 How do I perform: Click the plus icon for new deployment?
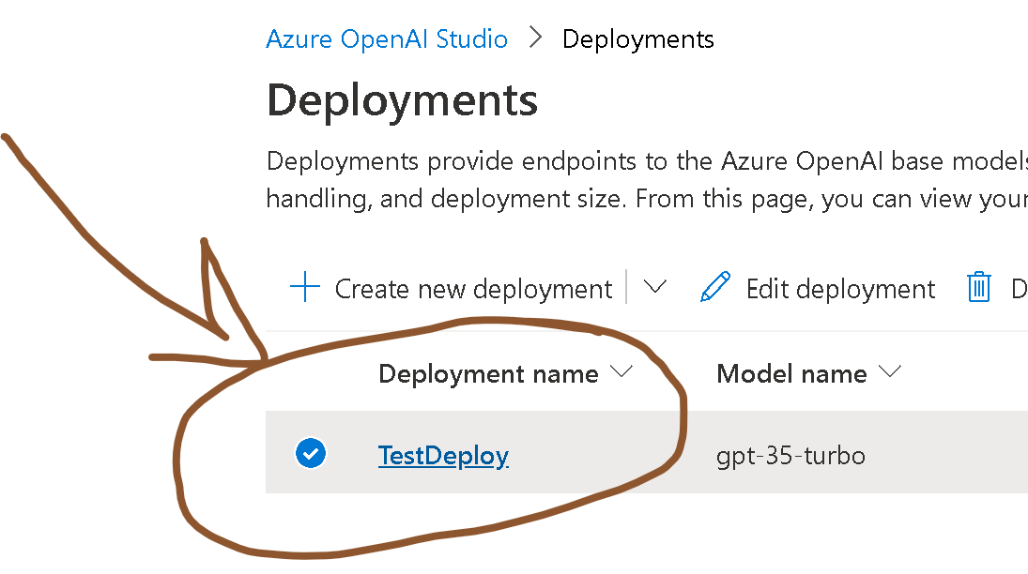click(x=305, y=288)
